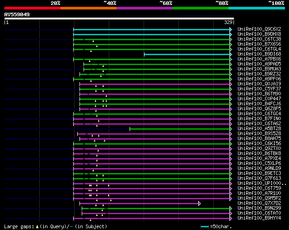Click the UniRef100_B9HYY4 label

259,218
